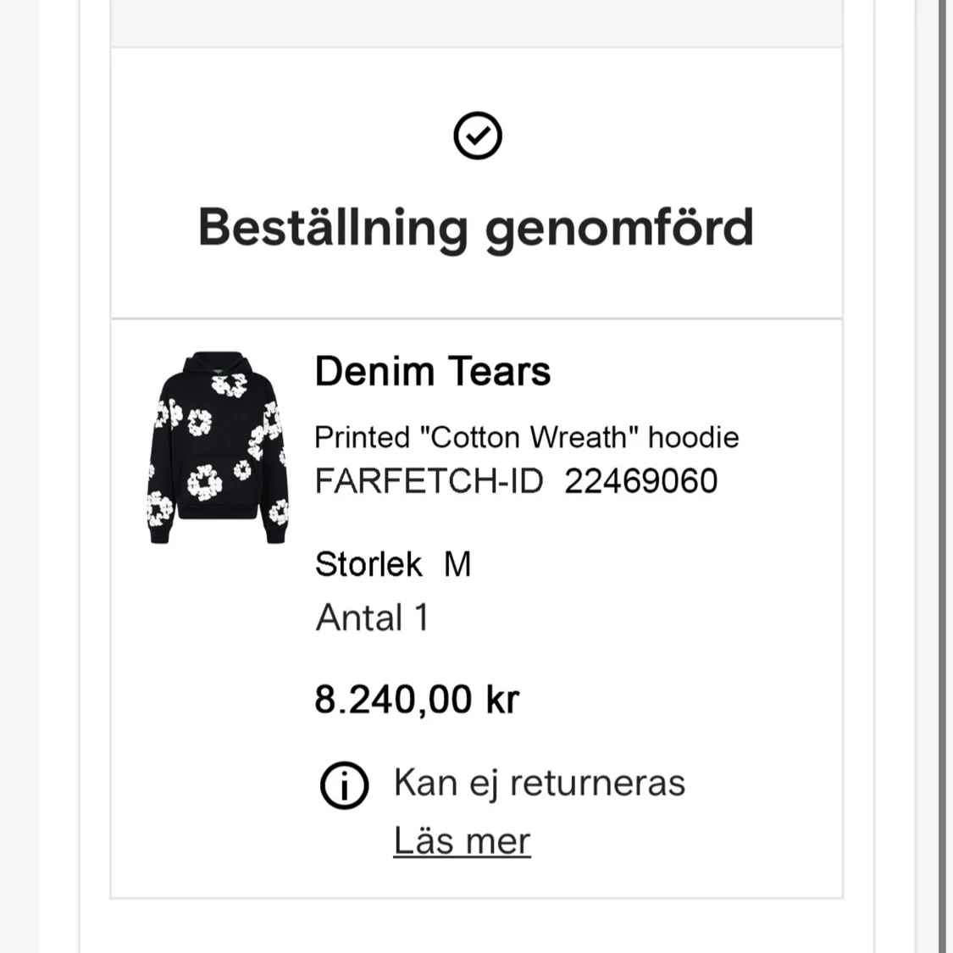Select the Printed "Cotton Wreath" hoodie title

point(526,437)
